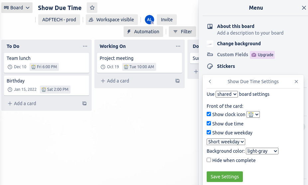Create card from template in To Do list

[x=84, y=103]
